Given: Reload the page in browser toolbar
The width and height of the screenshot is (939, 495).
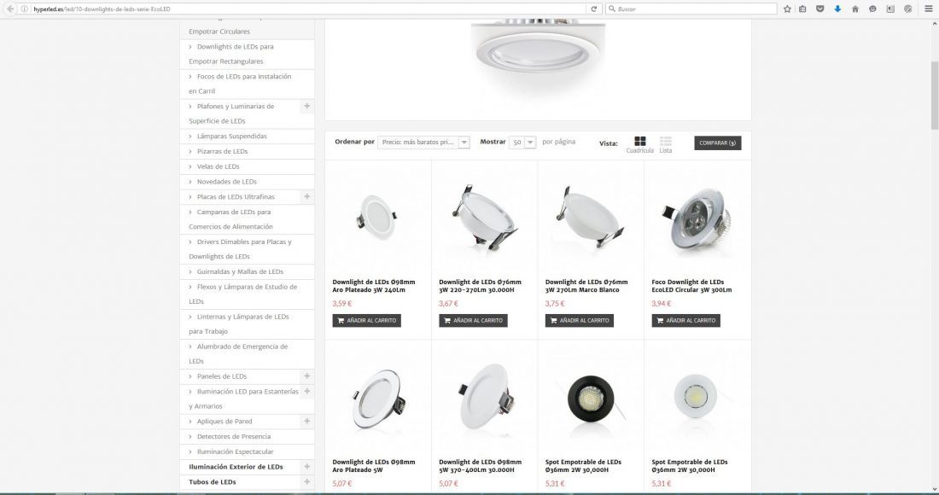Looking at the screenshot, I should point(593,9).
